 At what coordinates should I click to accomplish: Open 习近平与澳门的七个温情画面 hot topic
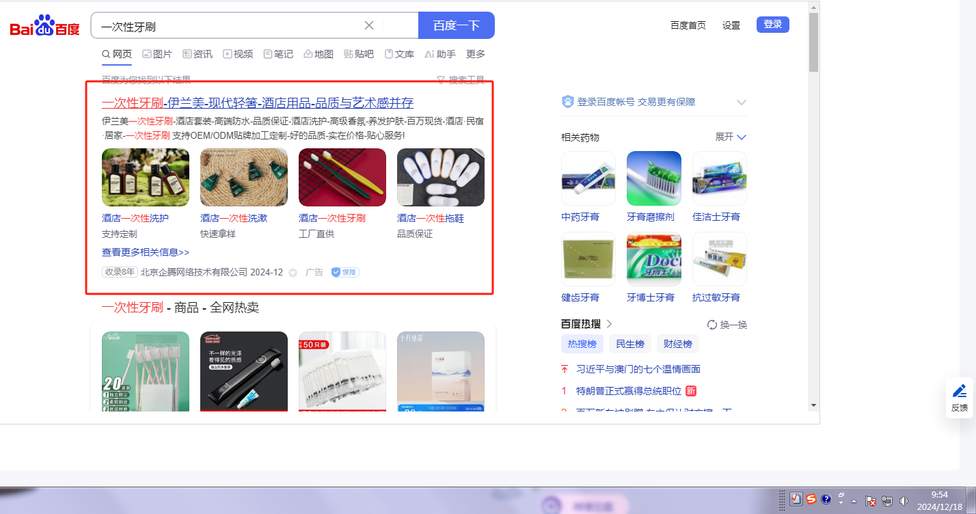tap(638, 369)
